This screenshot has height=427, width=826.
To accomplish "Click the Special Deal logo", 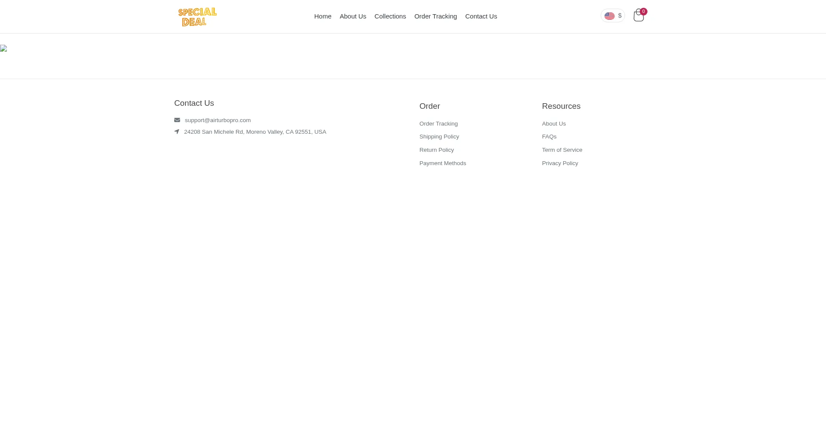I will point(197,17).
